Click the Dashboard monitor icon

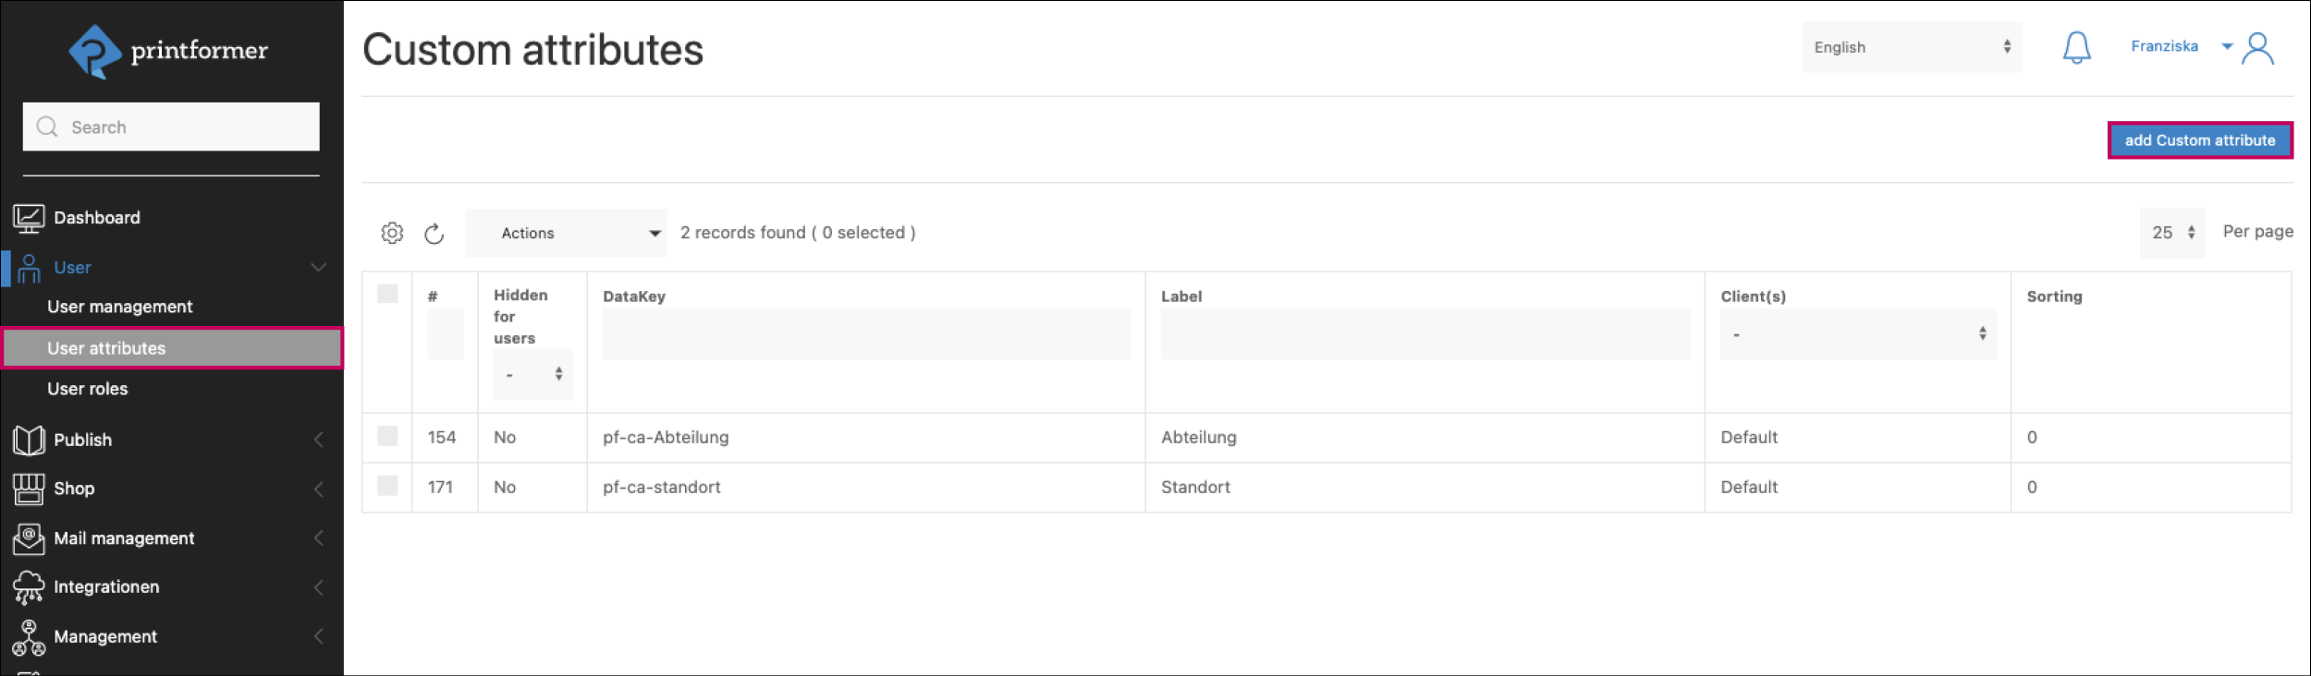coord(29,218)
